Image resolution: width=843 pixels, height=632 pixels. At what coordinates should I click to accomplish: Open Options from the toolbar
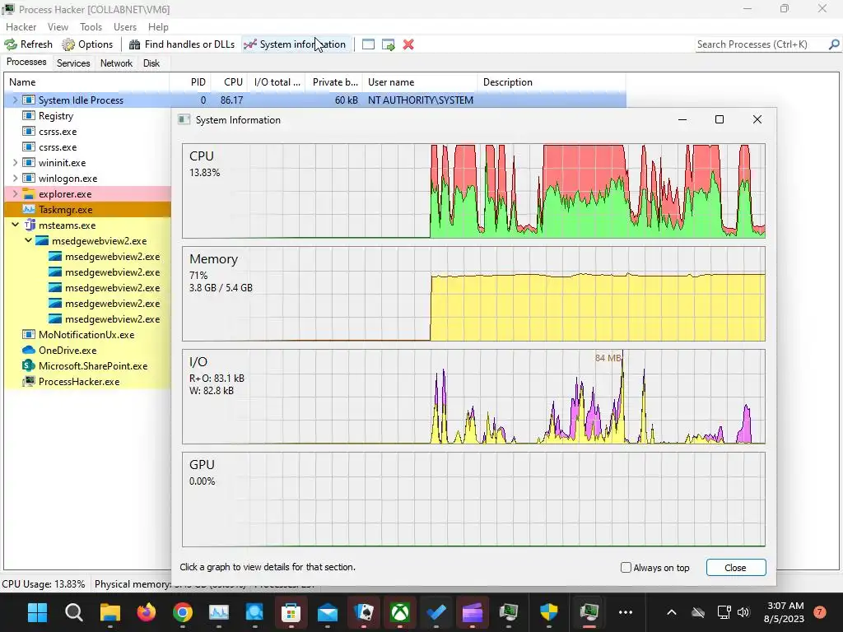pyautogui.click(x=87, y=44)
